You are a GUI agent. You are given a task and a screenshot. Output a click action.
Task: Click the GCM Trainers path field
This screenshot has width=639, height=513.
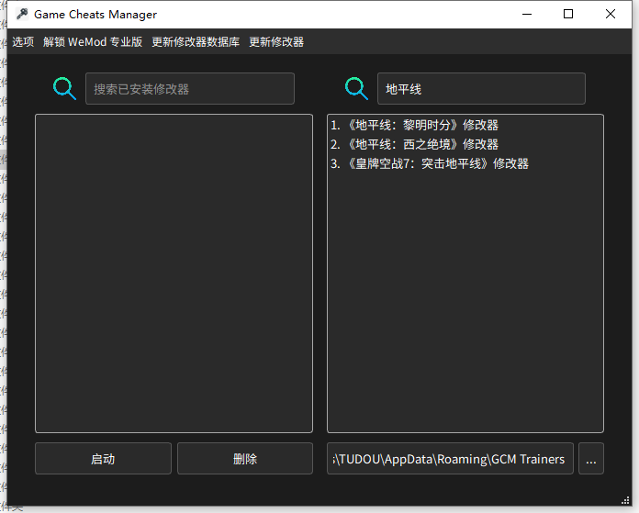click(450, 459)
